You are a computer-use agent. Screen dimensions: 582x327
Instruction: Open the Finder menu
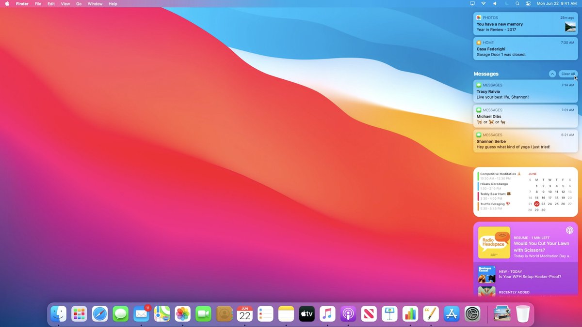[x=22, y=3]
